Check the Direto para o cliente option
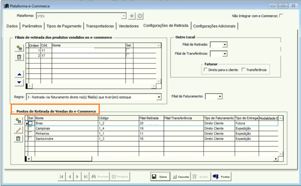Image resolution: width=301 pixels, height=186 pixels. pos(205,69)
